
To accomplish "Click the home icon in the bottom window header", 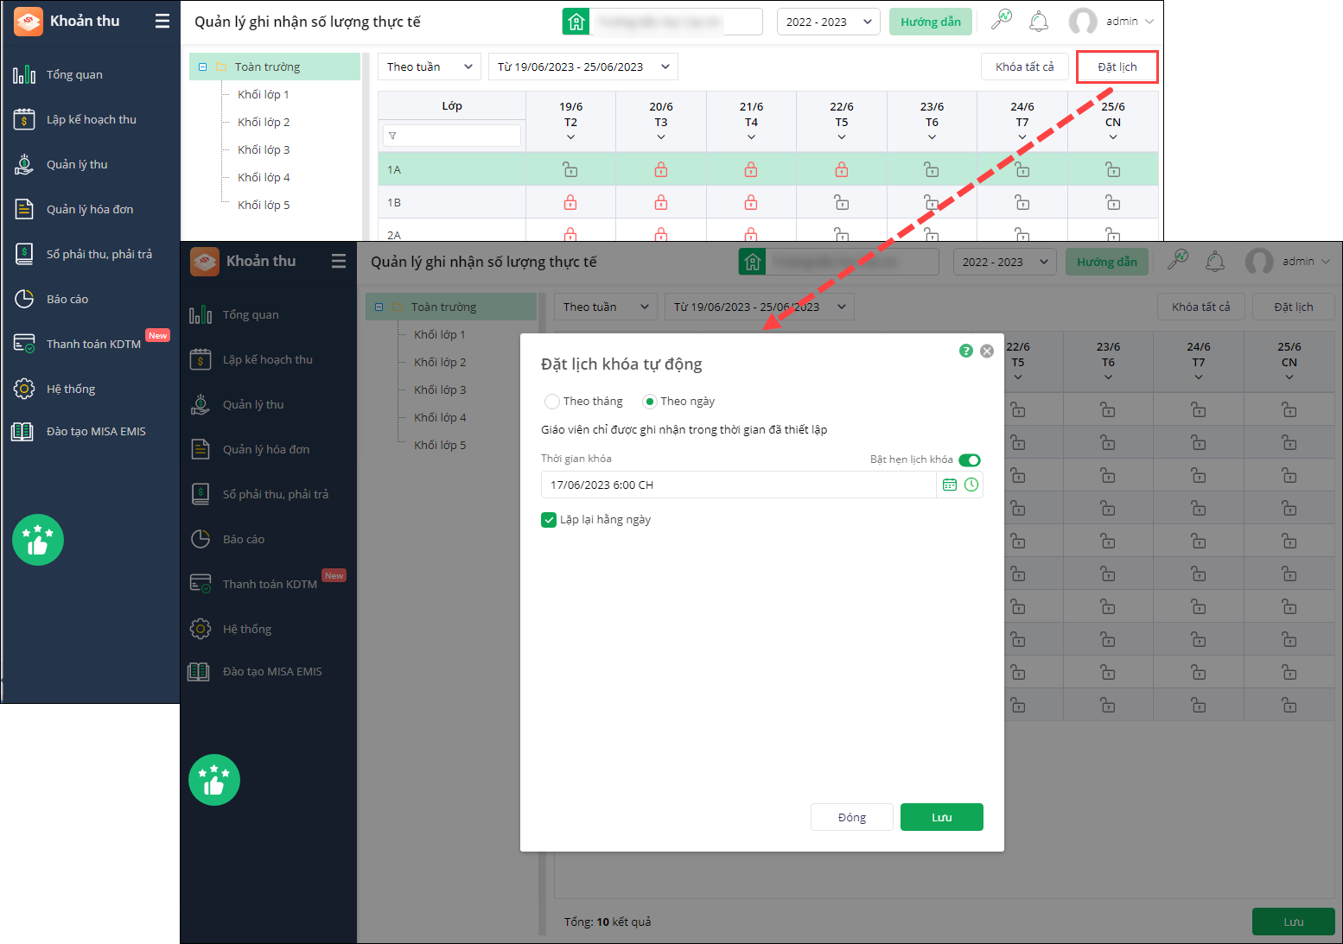I will point(753,262).
